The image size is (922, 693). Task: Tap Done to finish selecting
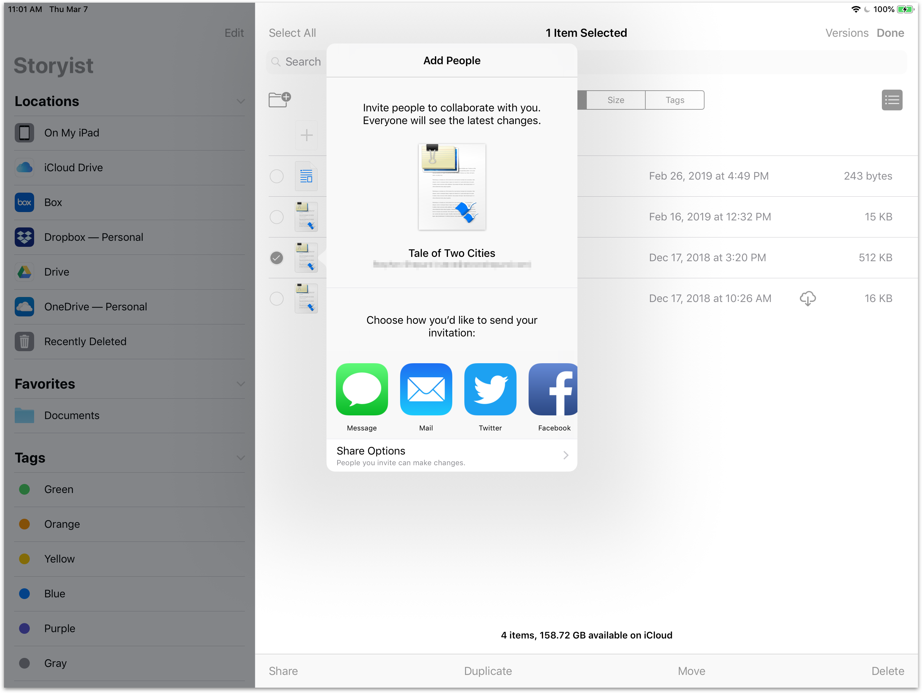pos(890,33)
